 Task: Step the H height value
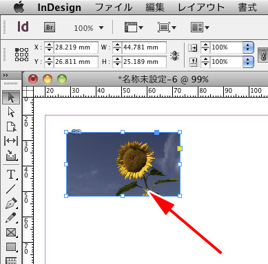pyautogui.click(x=117, y=62)
